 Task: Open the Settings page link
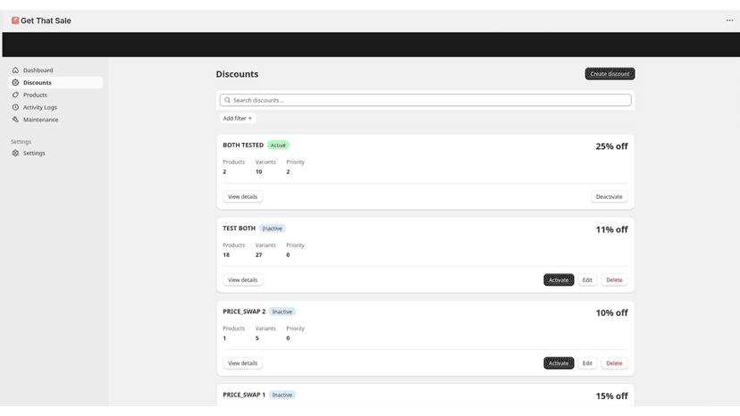point(55,153)
